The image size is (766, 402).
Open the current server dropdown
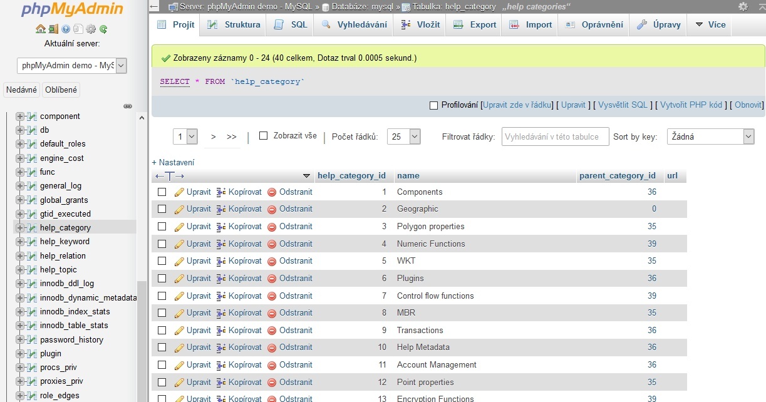pos(72,65)
